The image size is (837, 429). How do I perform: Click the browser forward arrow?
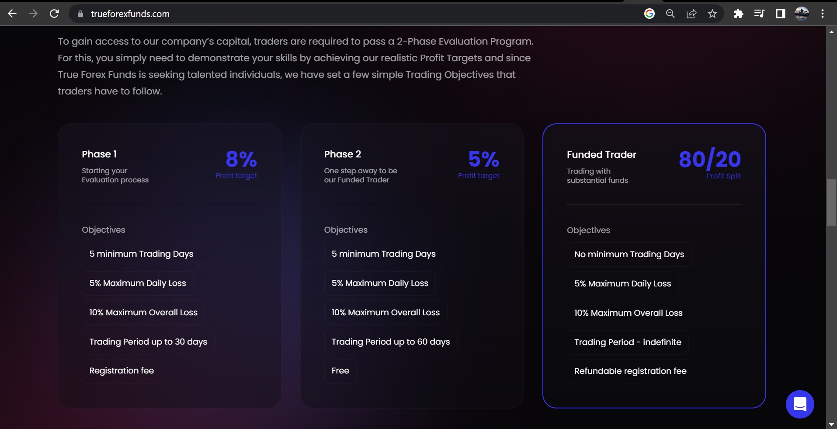click(x=33, y=14)
